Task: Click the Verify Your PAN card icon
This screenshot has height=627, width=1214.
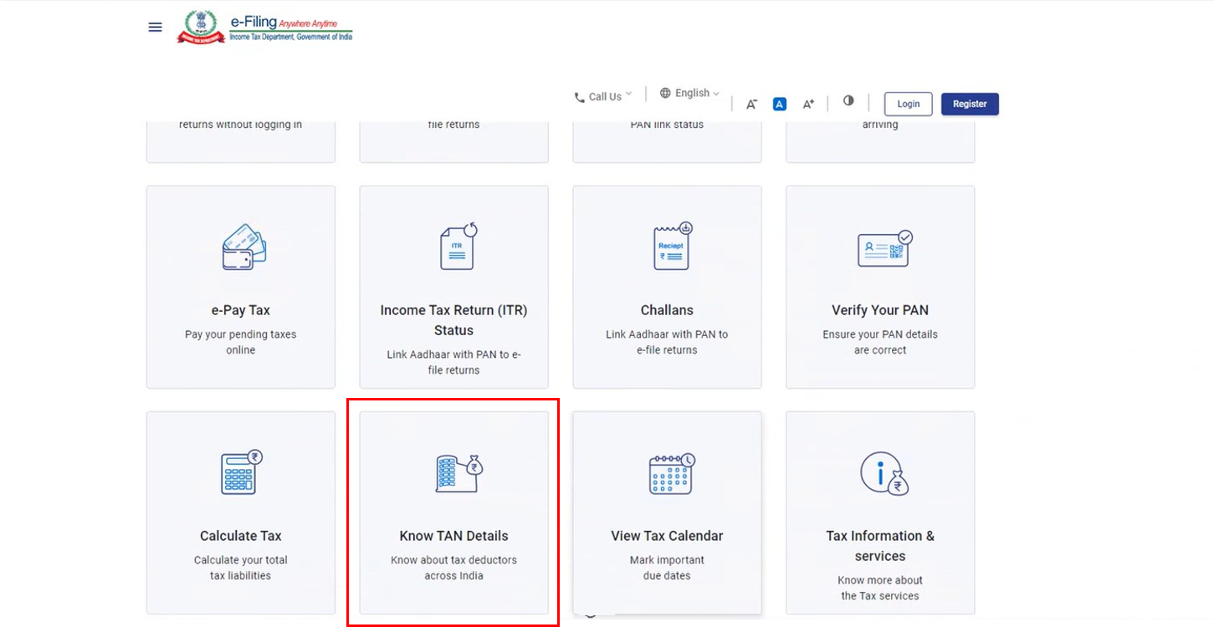Action: click(884, 249)
